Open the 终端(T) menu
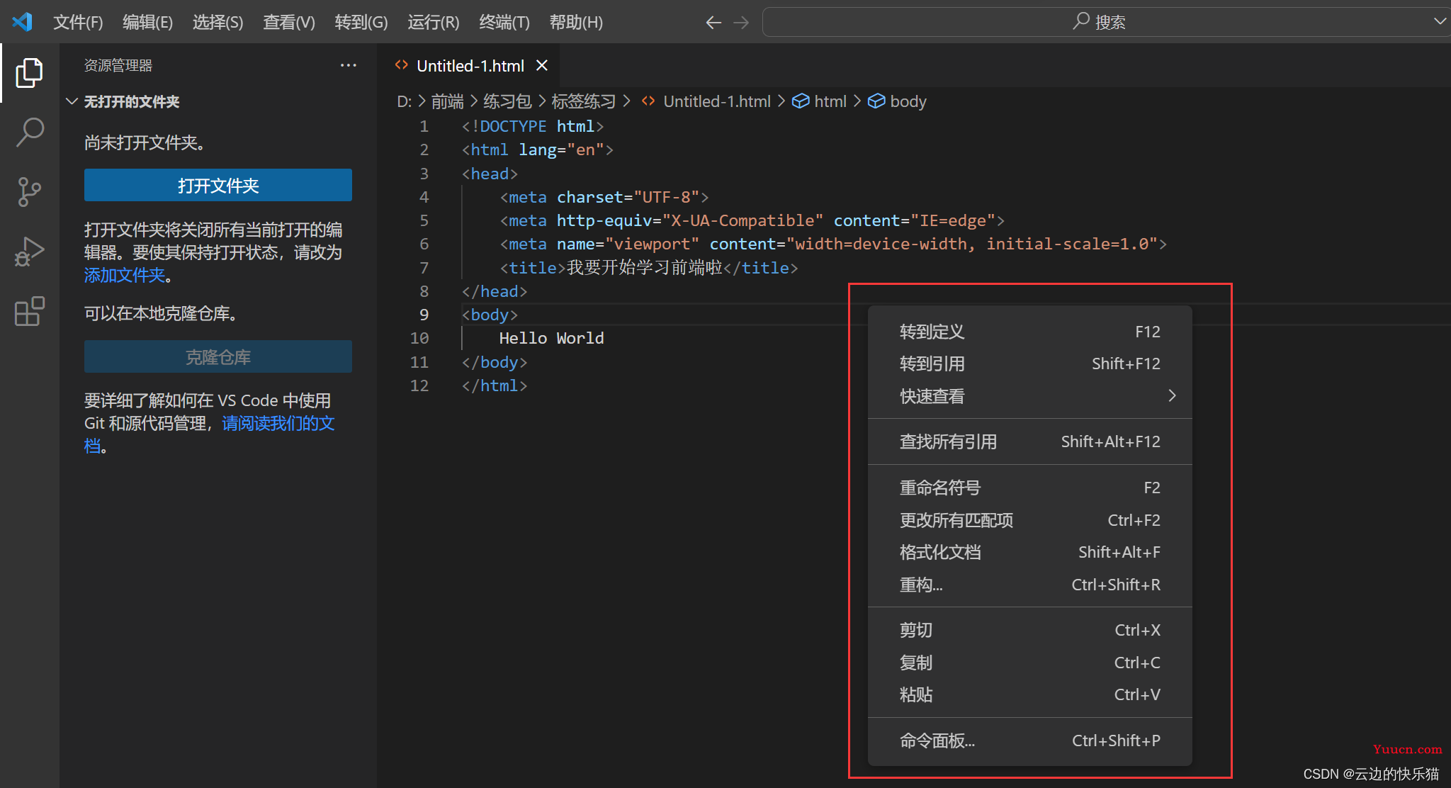Screen dimensions: 1451x788 pyautogui.click(x=504, y=22)
